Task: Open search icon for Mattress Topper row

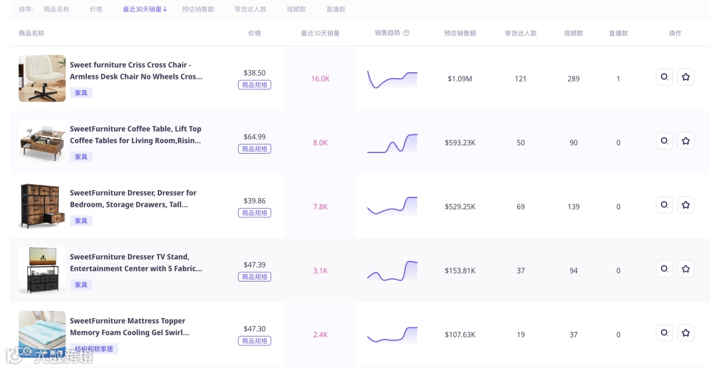Action: (x=664, y=333)
